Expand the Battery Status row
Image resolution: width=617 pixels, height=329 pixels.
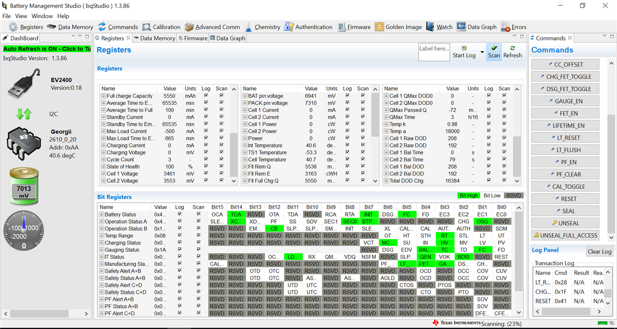(x=102, y=215)
